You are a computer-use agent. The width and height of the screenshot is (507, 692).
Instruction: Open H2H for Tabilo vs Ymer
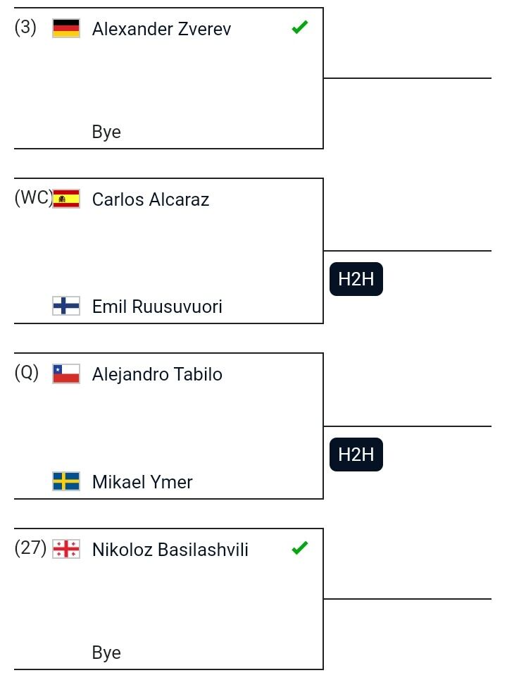356,455
